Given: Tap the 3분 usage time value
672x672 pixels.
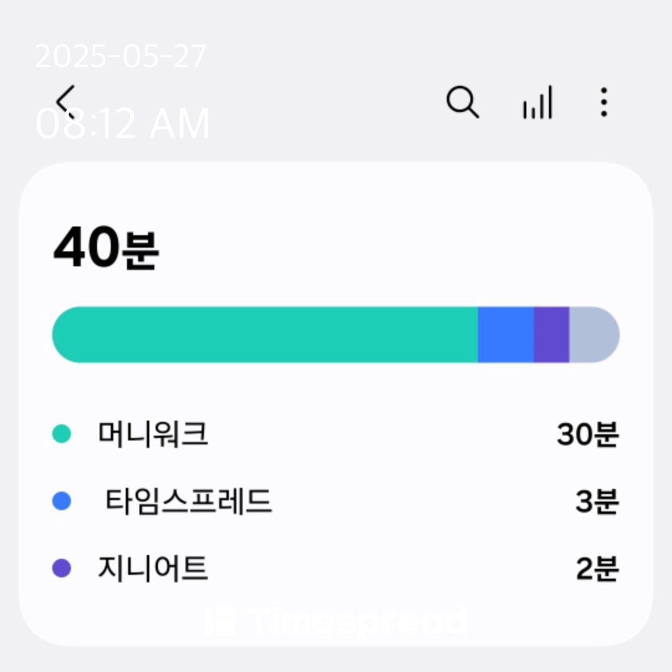Looking at the screenshot, I should (597, 500).
